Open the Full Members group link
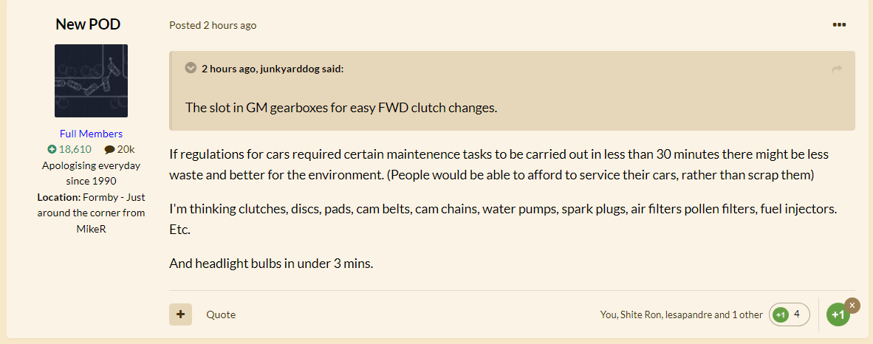 tap(92, 134)
